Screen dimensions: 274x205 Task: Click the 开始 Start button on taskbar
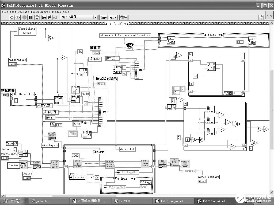coord(12,201)
